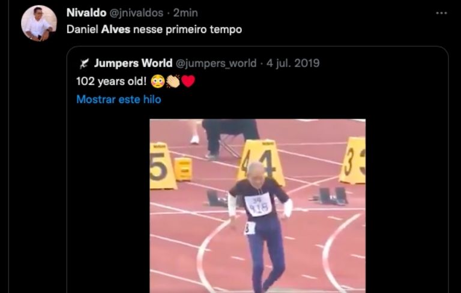Click the bold word Alves in tweet
This screenshot has height=293, width=461.
[115, 29]
